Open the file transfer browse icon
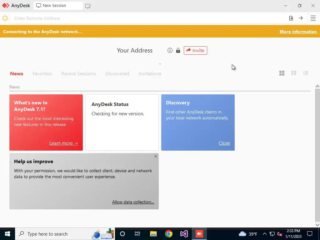The height and width of the screenshot is (240, 320). pos(291,18)
